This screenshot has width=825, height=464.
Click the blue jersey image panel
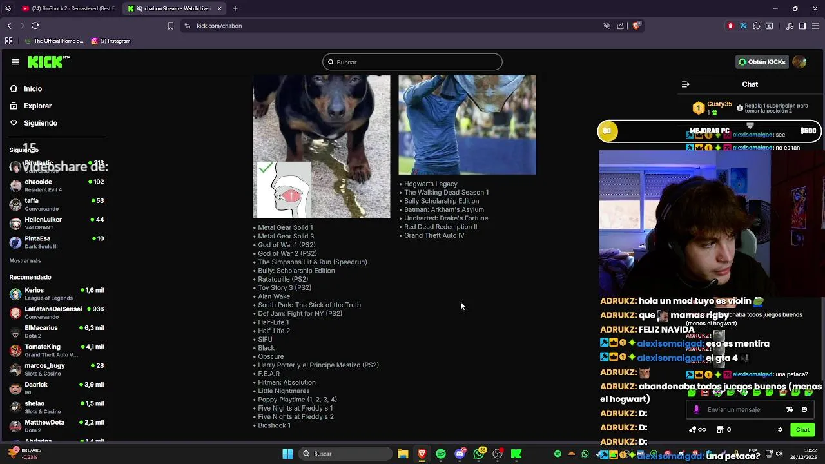(467, 124)
